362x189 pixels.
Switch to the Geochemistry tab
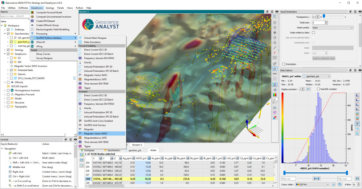(111, 150)
